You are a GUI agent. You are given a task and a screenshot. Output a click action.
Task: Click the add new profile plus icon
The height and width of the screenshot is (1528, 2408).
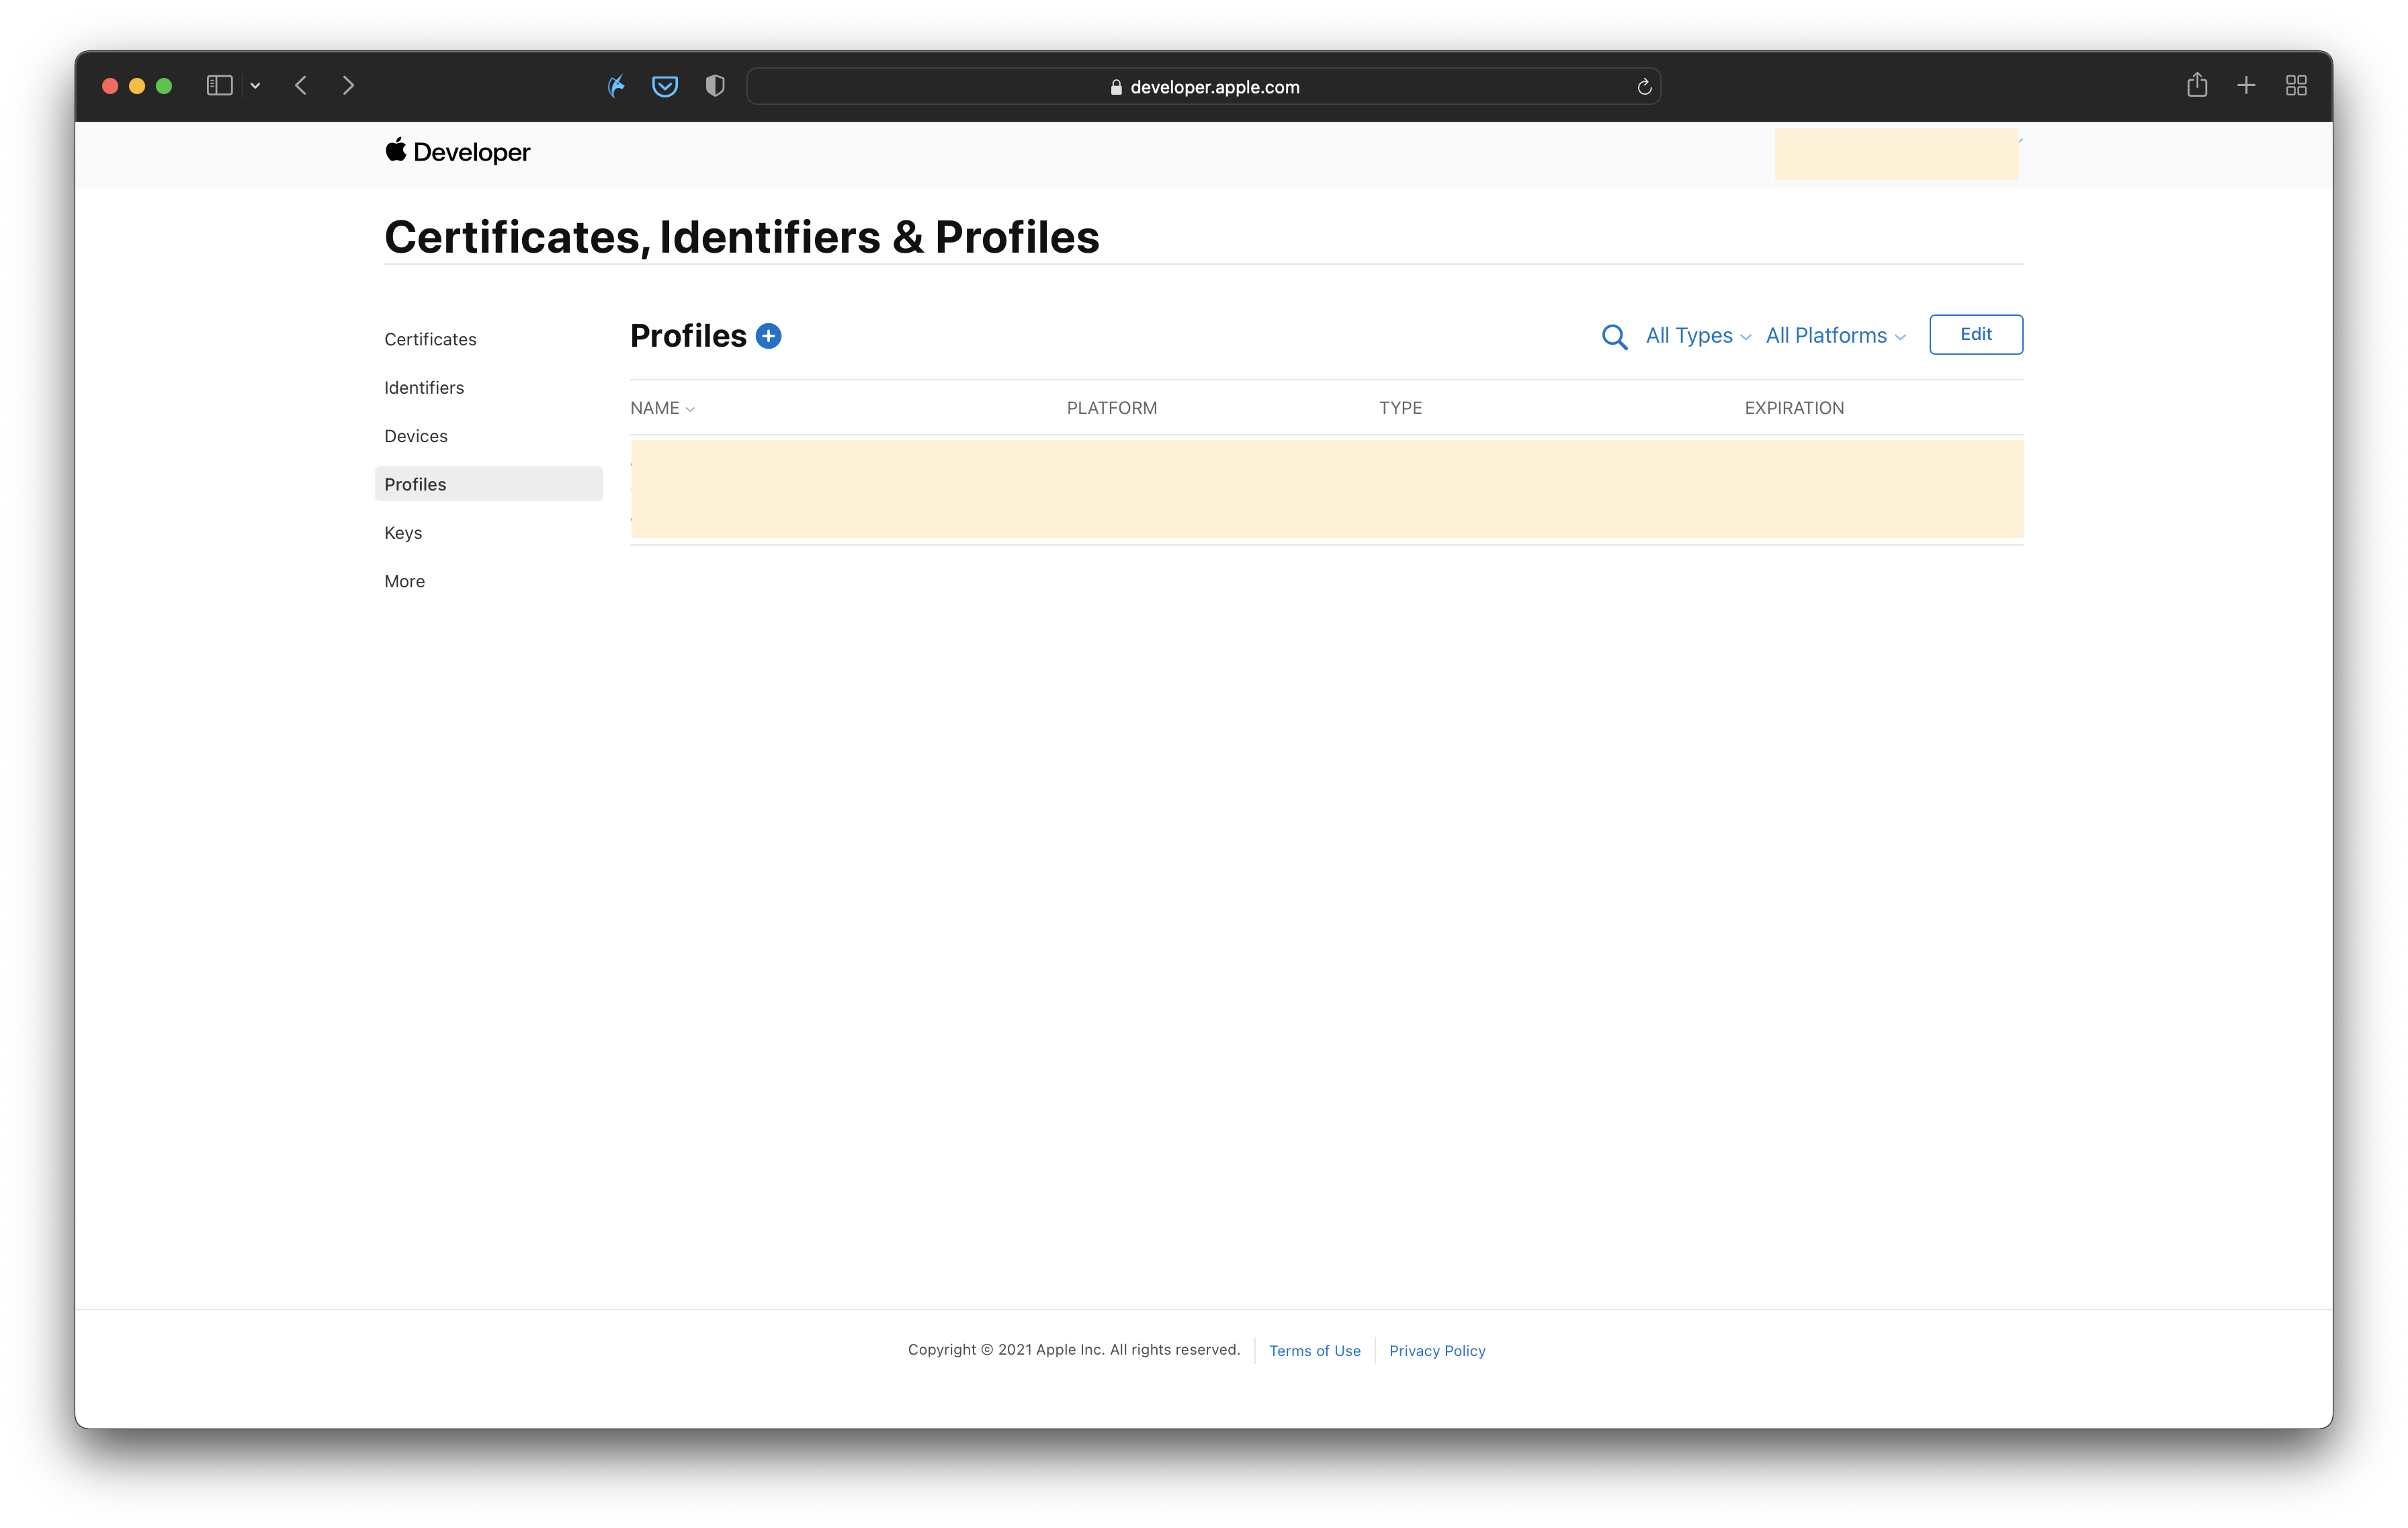(x=768, y=336)
